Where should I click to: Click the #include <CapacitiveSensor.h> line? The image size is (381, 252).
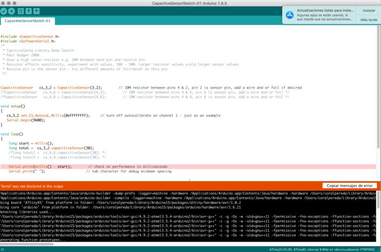click(30, 37)
